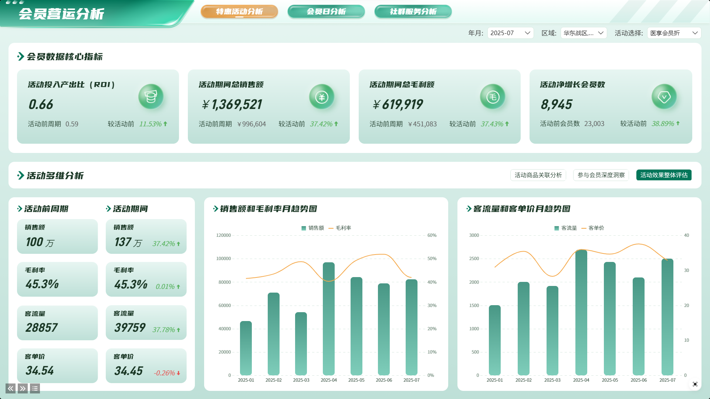Open the page list icon
Screen dimensions: 710x399
coord(35,388)
